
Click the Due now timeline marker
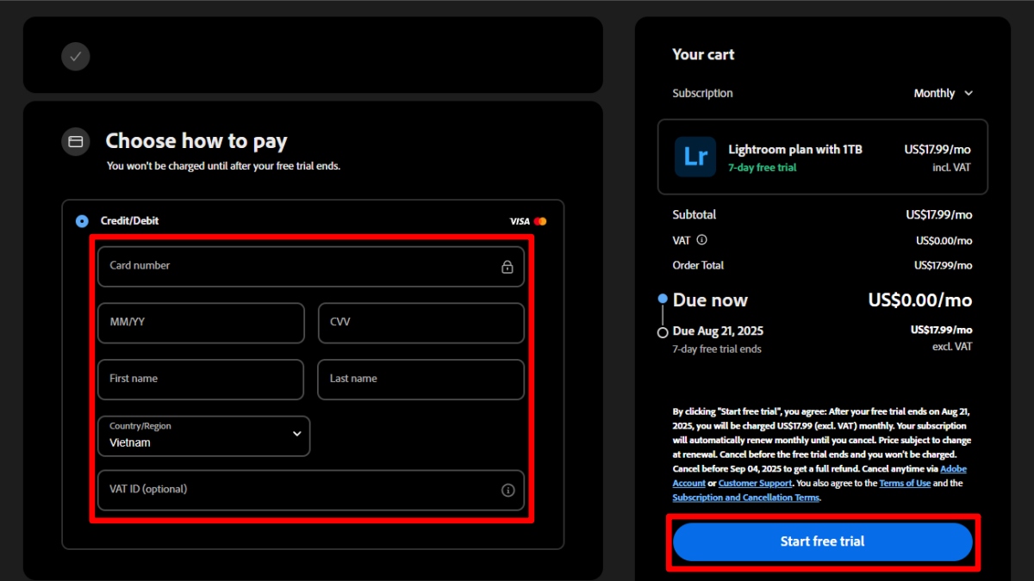(x=663, y=299)
